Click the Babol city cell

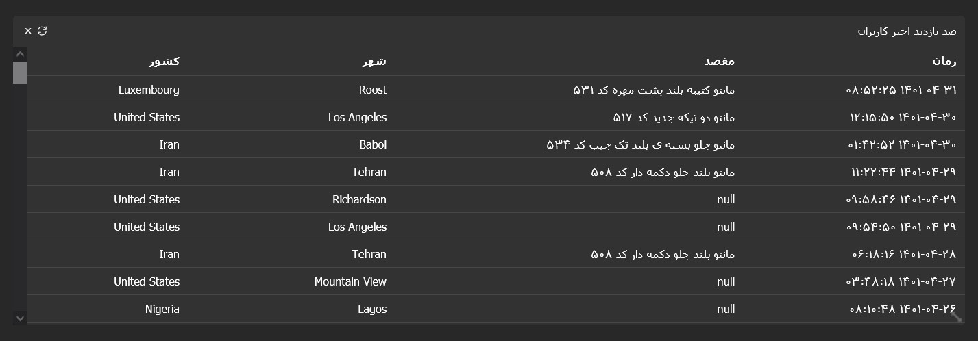pos(373,144)
